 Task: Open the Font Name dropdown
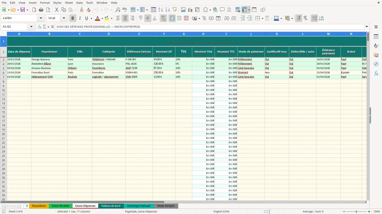41,18
